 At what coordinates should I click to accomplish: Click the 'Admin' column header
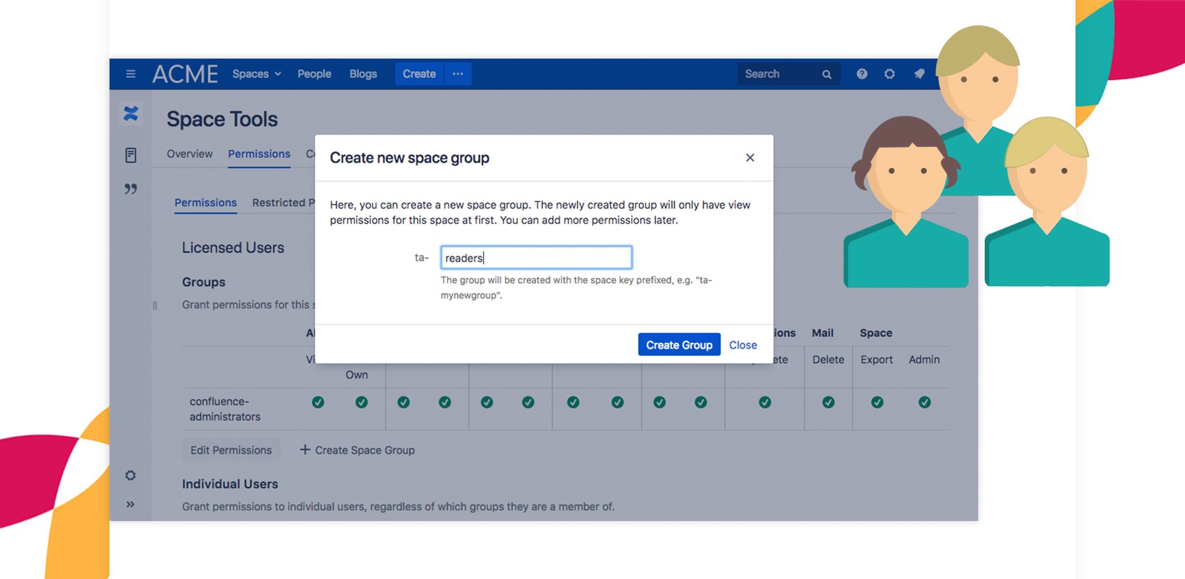tap(924, 360)
